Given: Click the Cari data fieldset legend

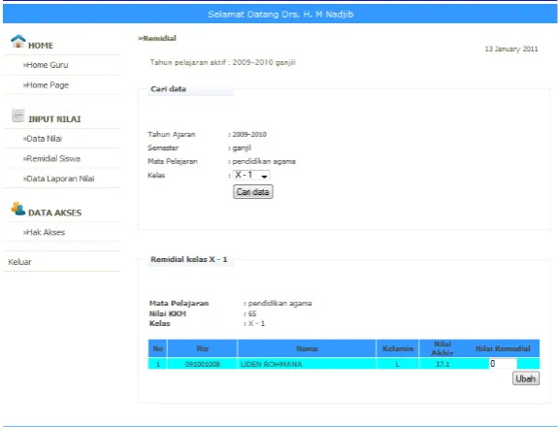Looking at the screenshot, I should tap(168, 89).
